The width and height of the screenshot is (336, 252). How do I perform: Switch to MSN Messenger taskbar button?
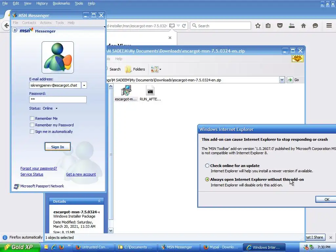coord(178,247)
